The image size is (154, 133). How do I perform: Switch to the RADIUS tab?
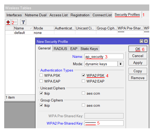pyautogui.click(x=60, y=49)
